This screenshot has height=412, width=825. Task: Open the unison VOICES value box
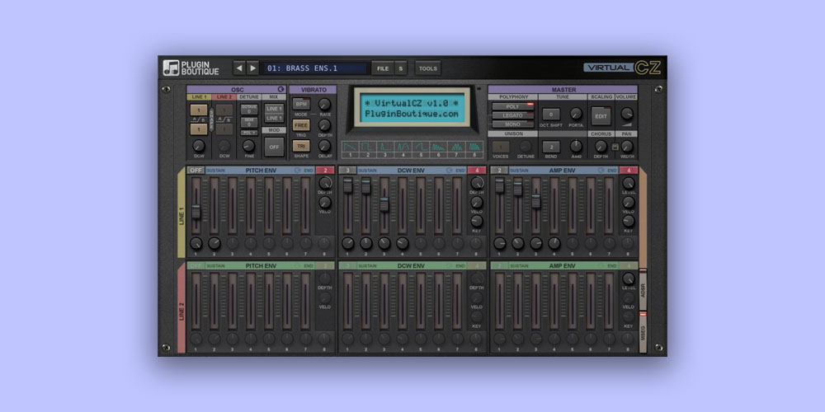pos(501,147)
